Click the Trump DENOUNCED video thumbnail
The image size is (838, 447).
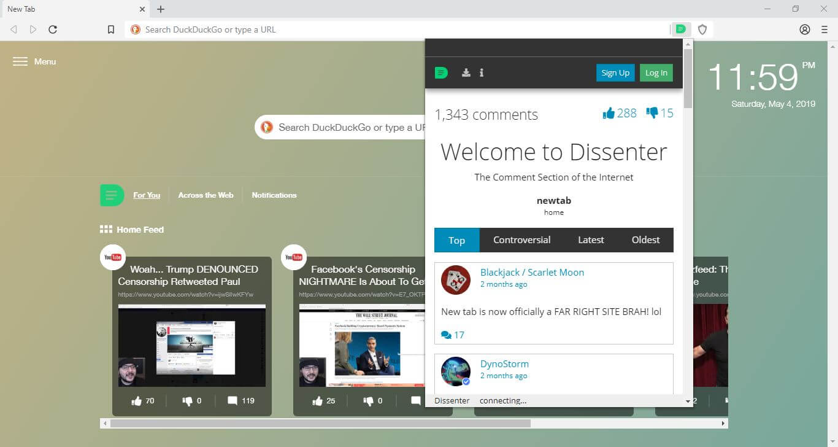(x=192, y=346)
